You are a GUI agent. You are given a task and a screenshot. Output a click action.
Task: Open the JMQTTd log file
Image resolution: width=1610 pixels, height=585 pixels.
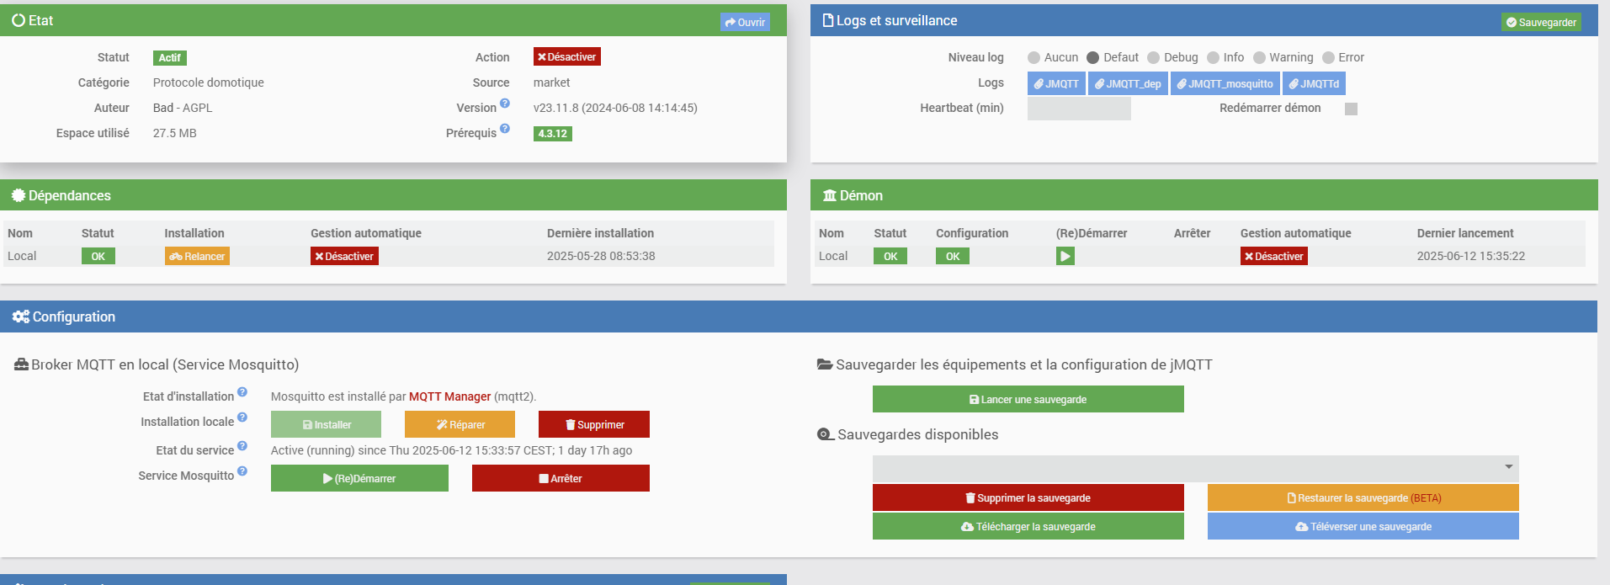click(1314, 83)
